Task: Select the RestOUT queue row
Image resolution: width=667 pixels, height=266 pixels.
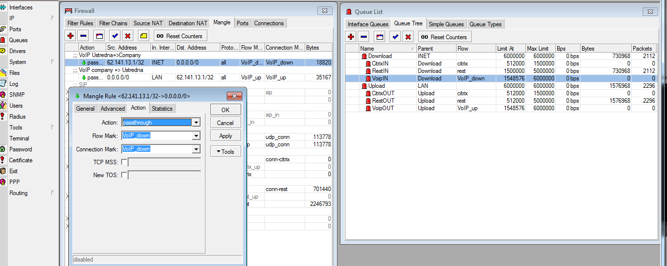Action: point(501,101)
